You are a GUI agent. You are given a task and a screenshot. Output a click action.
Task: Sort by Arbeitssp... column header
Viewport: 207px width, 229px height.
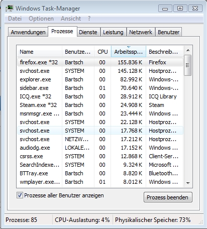pyautogui.click(x=129, y=52)
